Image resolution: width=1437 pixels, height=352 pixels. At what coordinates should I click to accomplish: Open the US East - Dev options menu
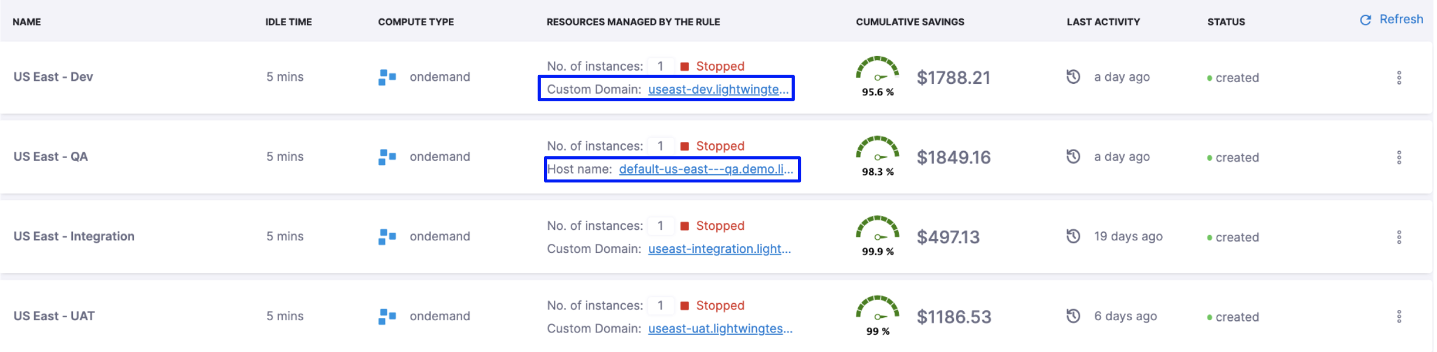(1399, 78)
